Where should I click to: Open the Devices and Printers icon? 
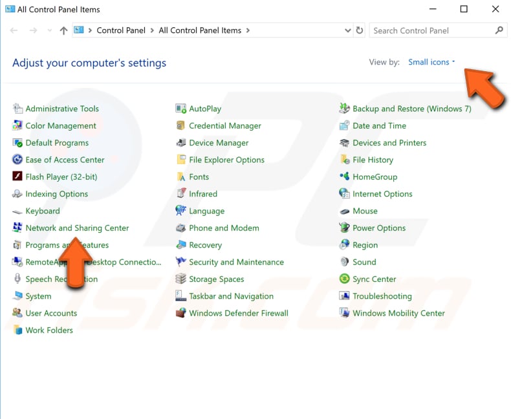point(345,143)
